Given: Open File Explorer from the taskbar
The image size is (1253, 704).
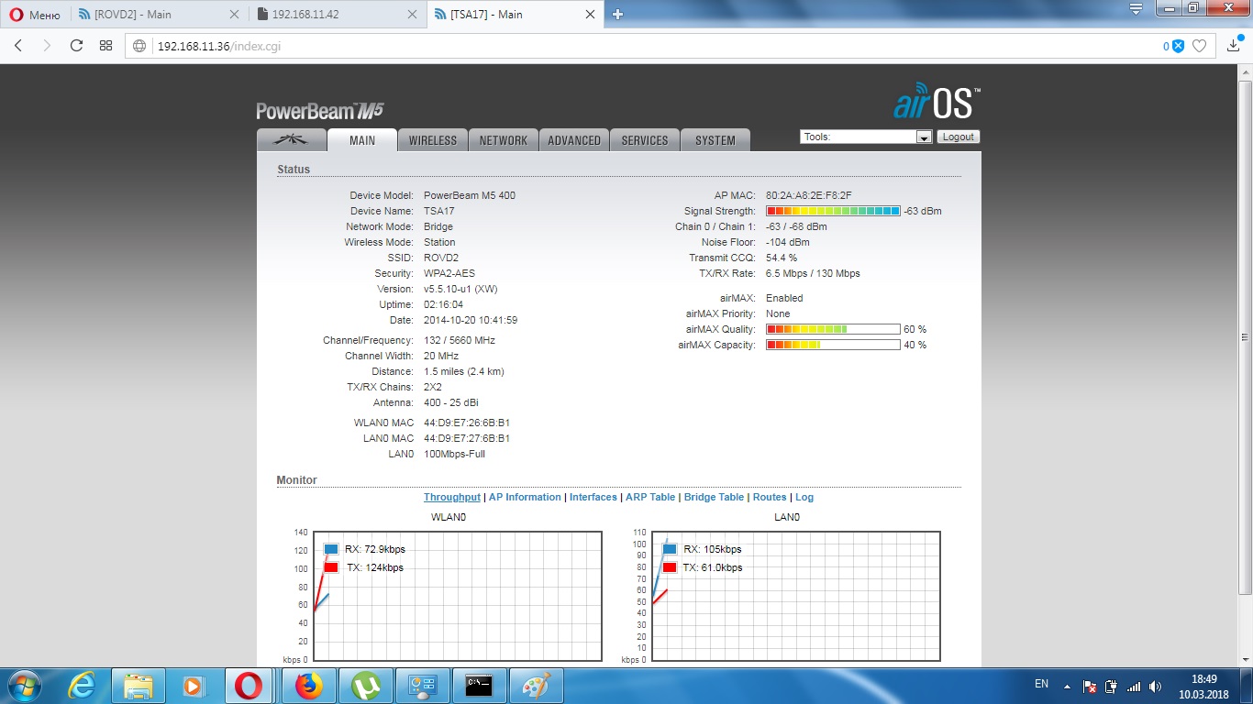Looking at the screenshot, I should tap(139, 686).
